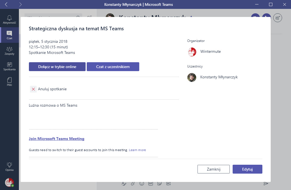Click the description Luźna rozmowa o MS Teams
The height and width of the screenshot is (190, 291).
coord(53,105)
